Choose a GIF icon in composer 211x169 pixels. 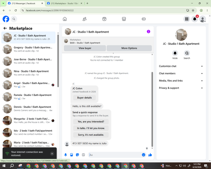[x=84, y=155]
